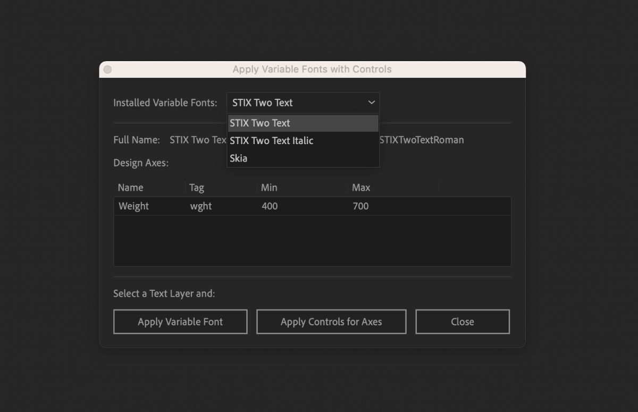Click the "Apply Variable Font" button
Screen dimensions: 638x412
(x=180, y=321)
